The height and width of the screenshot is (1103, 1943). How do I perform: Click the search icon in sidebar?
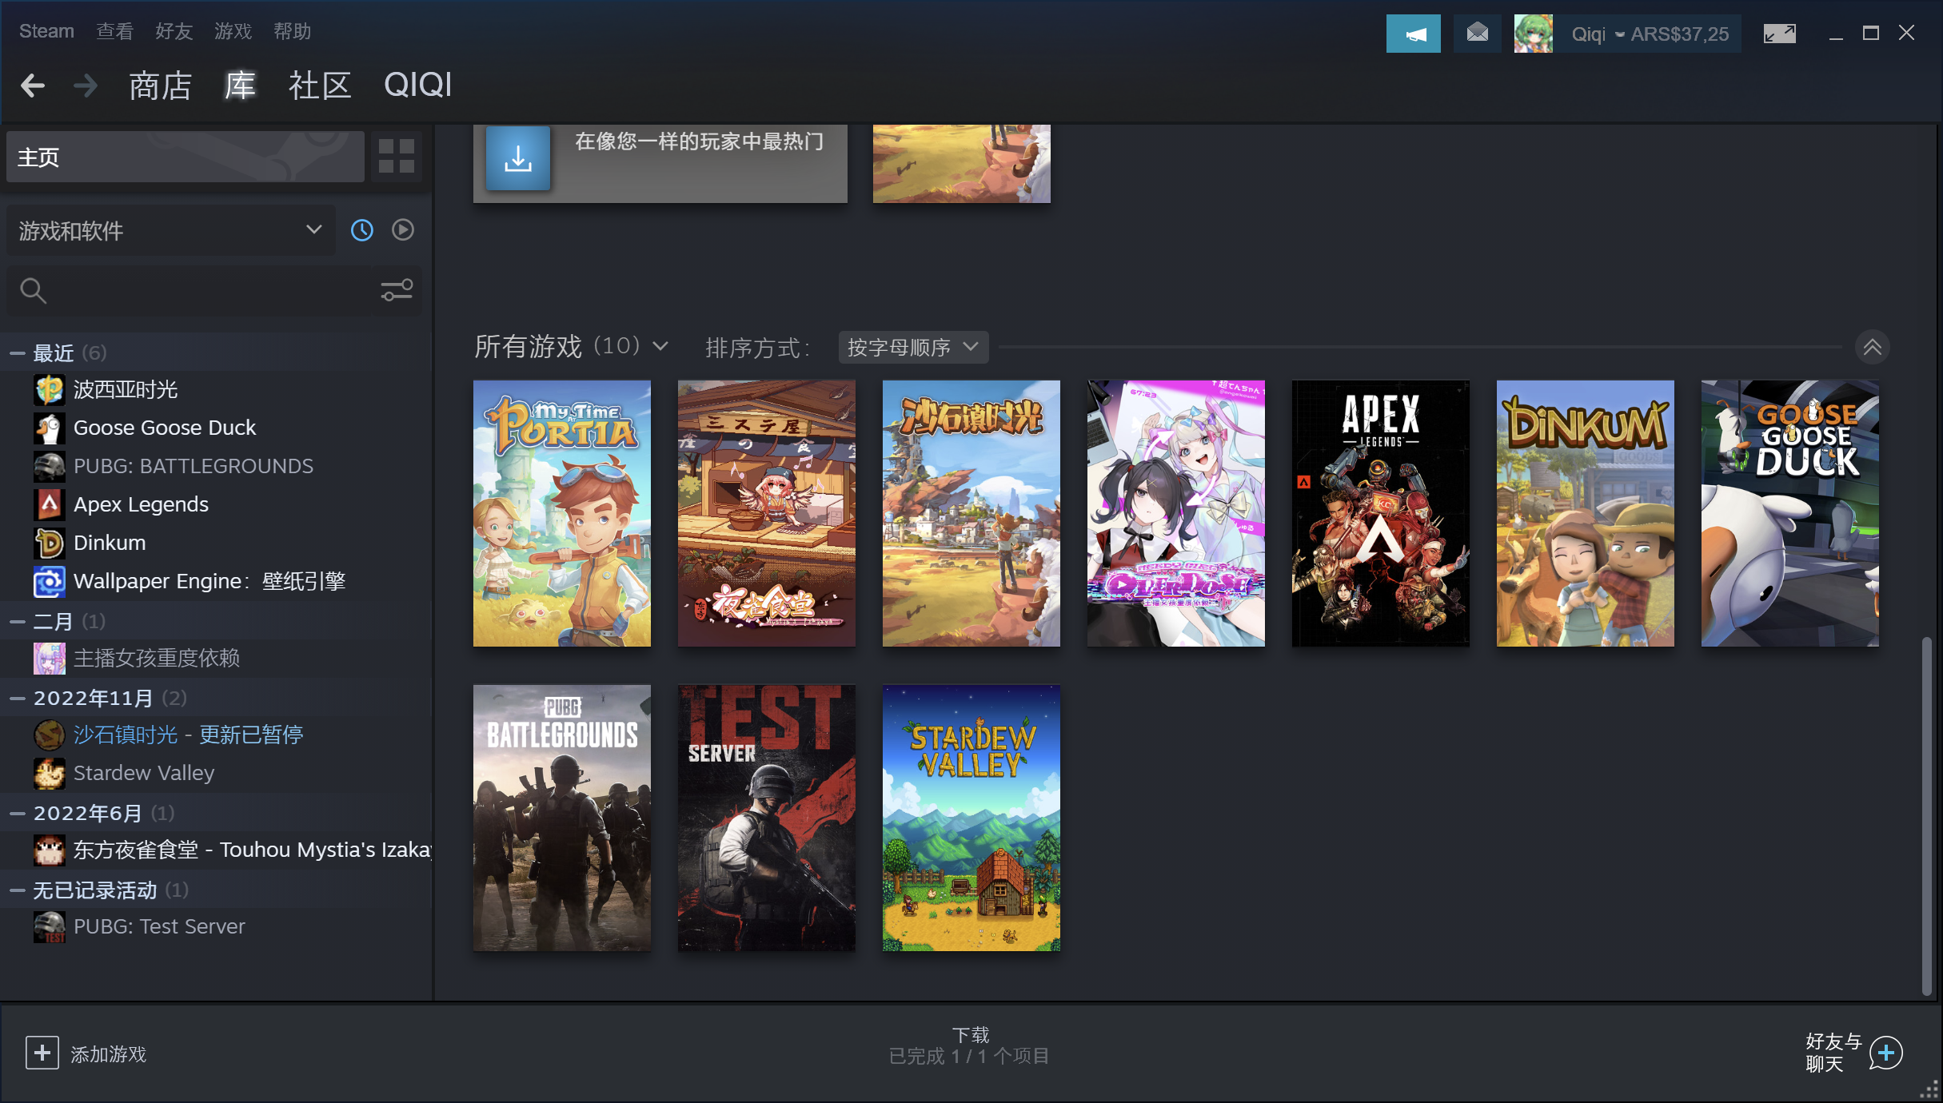[34, 289]
